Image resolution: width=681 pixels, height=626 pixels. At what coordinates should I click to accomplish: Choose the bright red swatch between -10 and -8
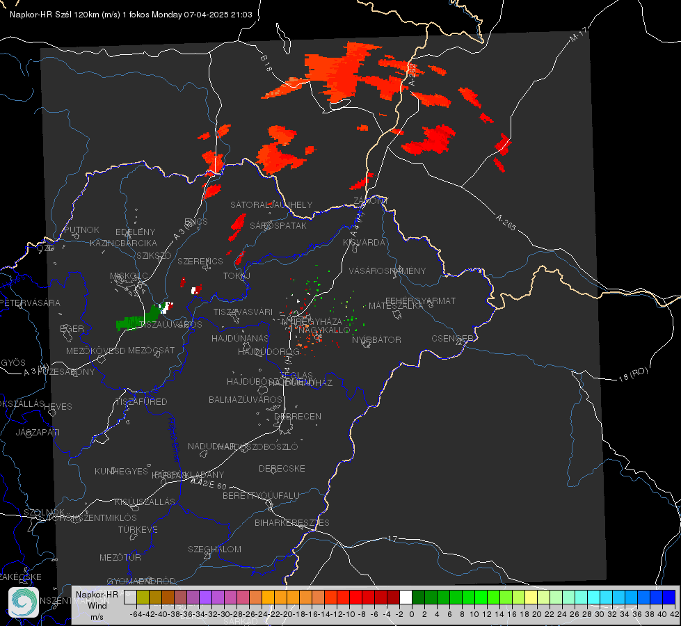coord(355,597)
